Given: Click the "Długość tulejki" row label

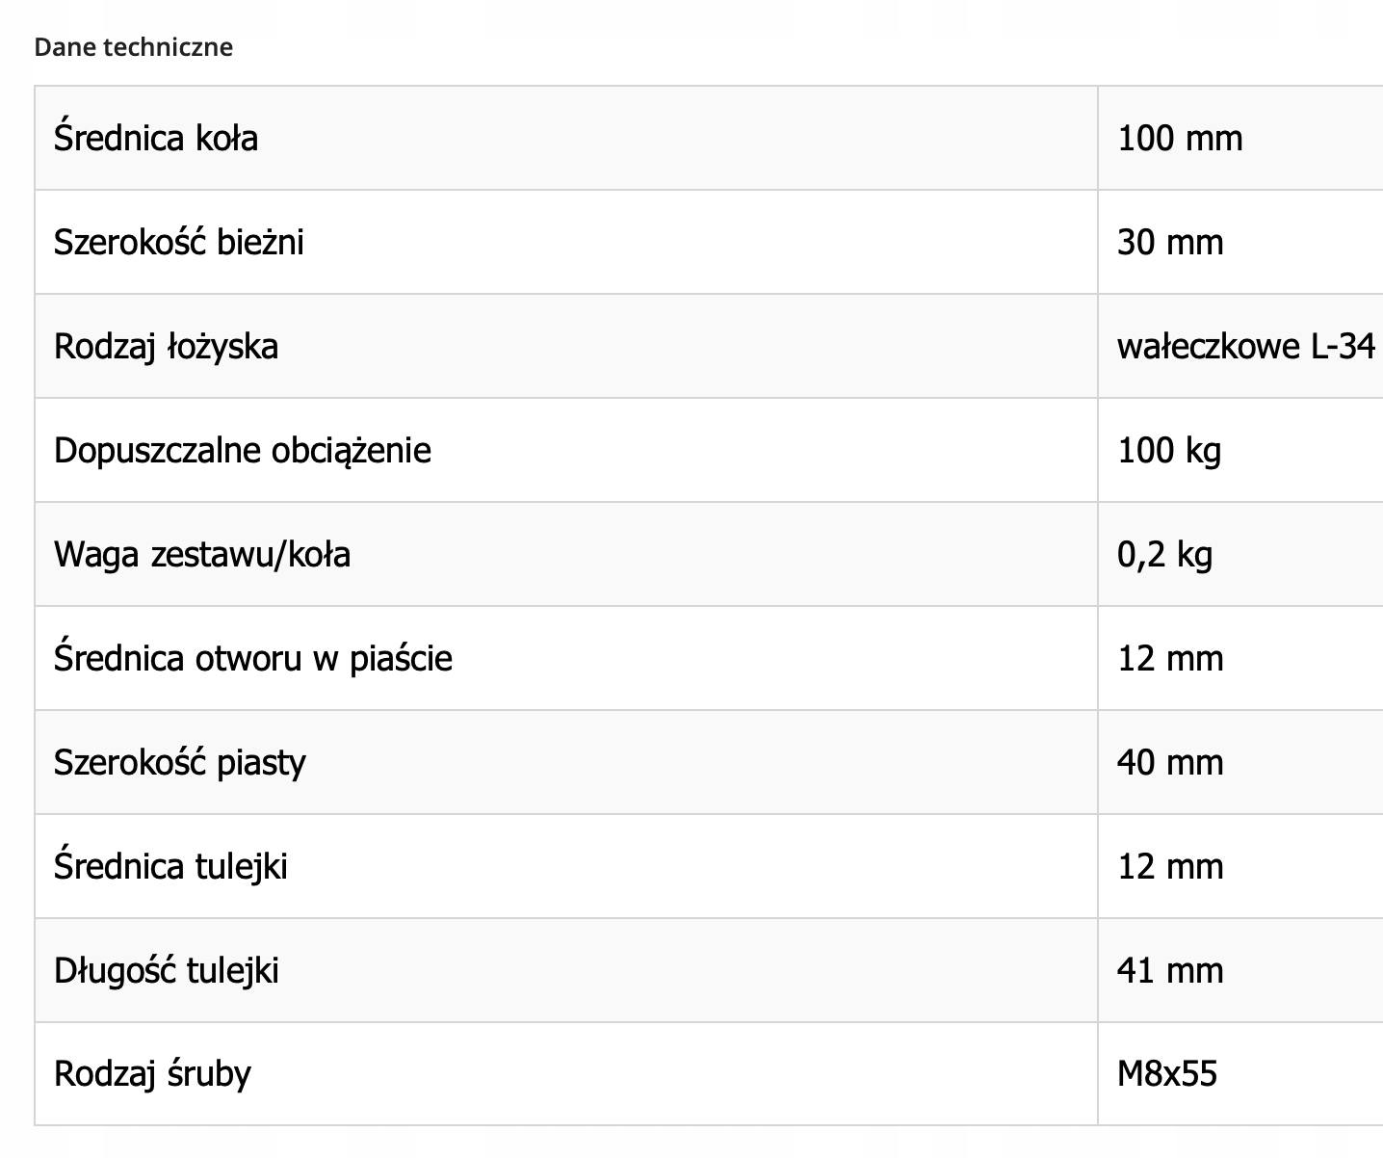Looking at the screenshot, I should [167, 970].
